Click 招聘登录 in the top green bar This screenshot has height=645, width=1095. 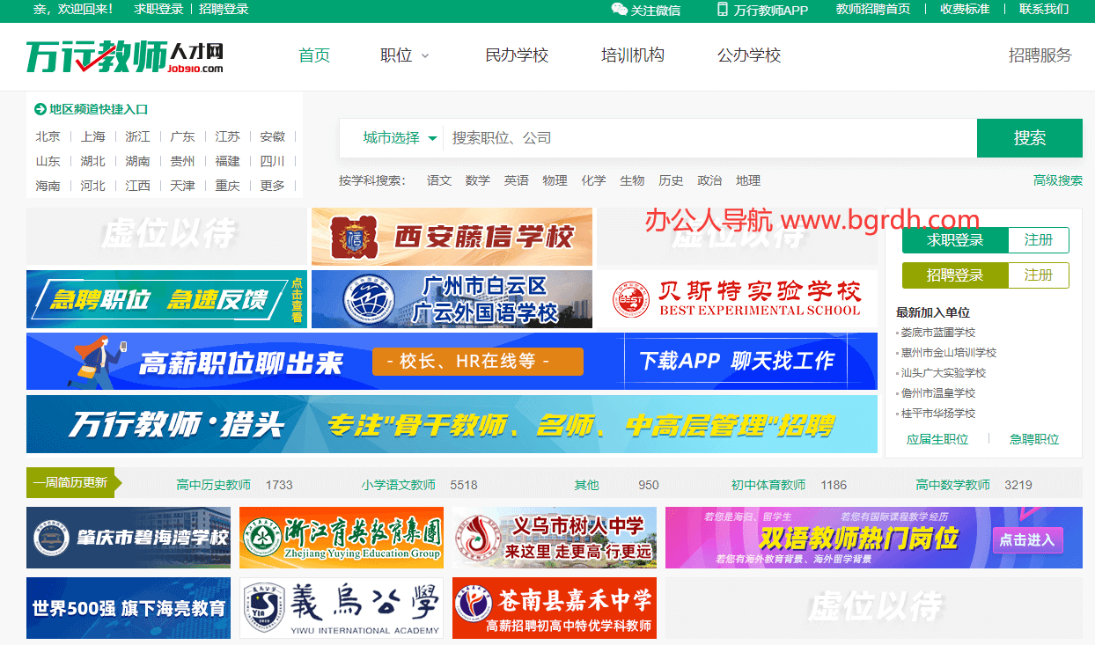[x=224, y=10]
